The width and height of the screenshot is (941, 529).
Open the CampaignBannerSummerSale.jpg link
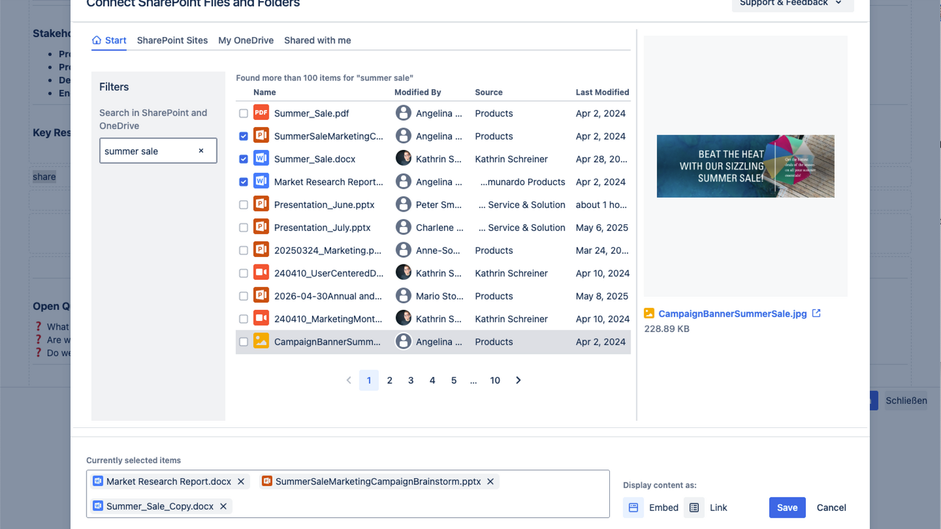click(x=732, y=314)
